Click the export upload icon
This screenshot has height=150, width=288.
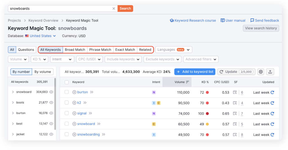coord(270,72)
